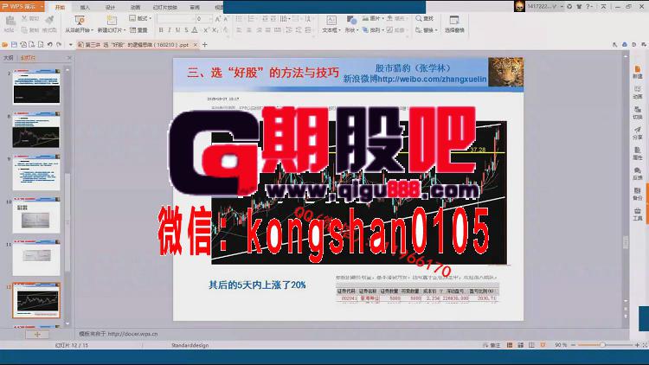Switch to the 幻灯片放映 ribbon tab

click(164, 8)
